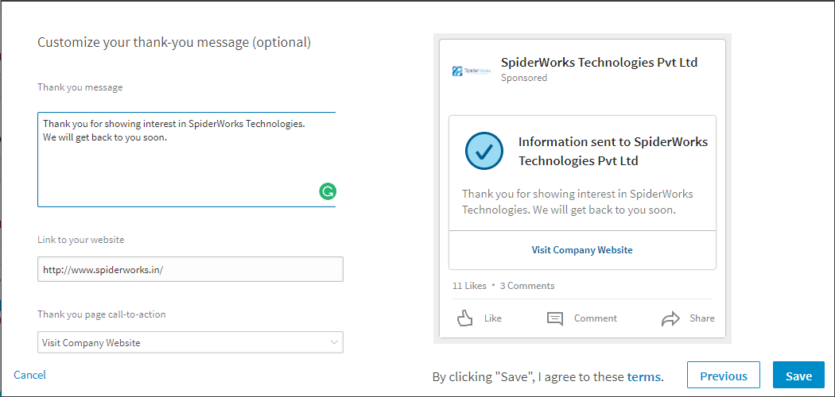Click the Information sent to SpiderWorks heading
The image size is (835, 397).
point(612,151)
